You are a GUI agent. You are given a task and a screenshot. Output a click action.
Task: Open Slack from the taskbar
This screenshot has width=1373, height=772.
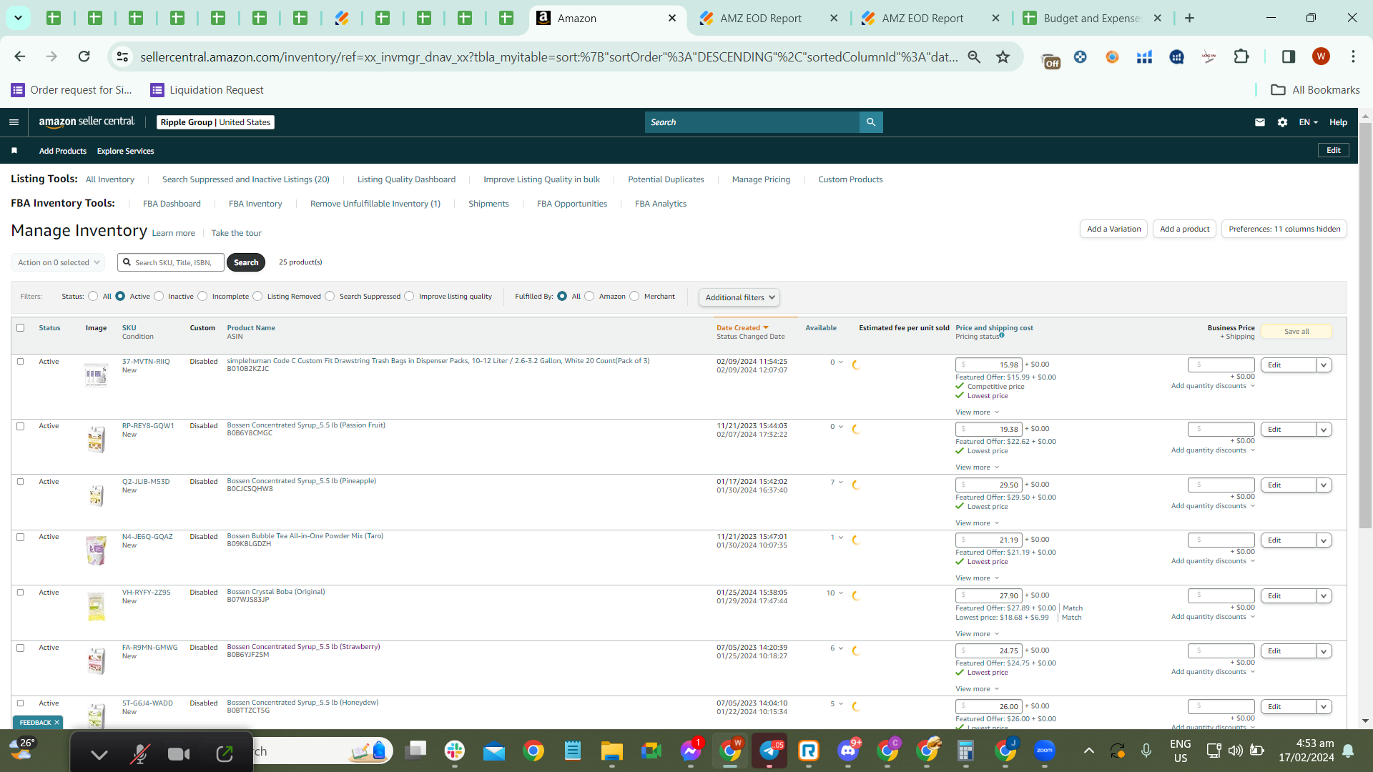coord(455,751)
